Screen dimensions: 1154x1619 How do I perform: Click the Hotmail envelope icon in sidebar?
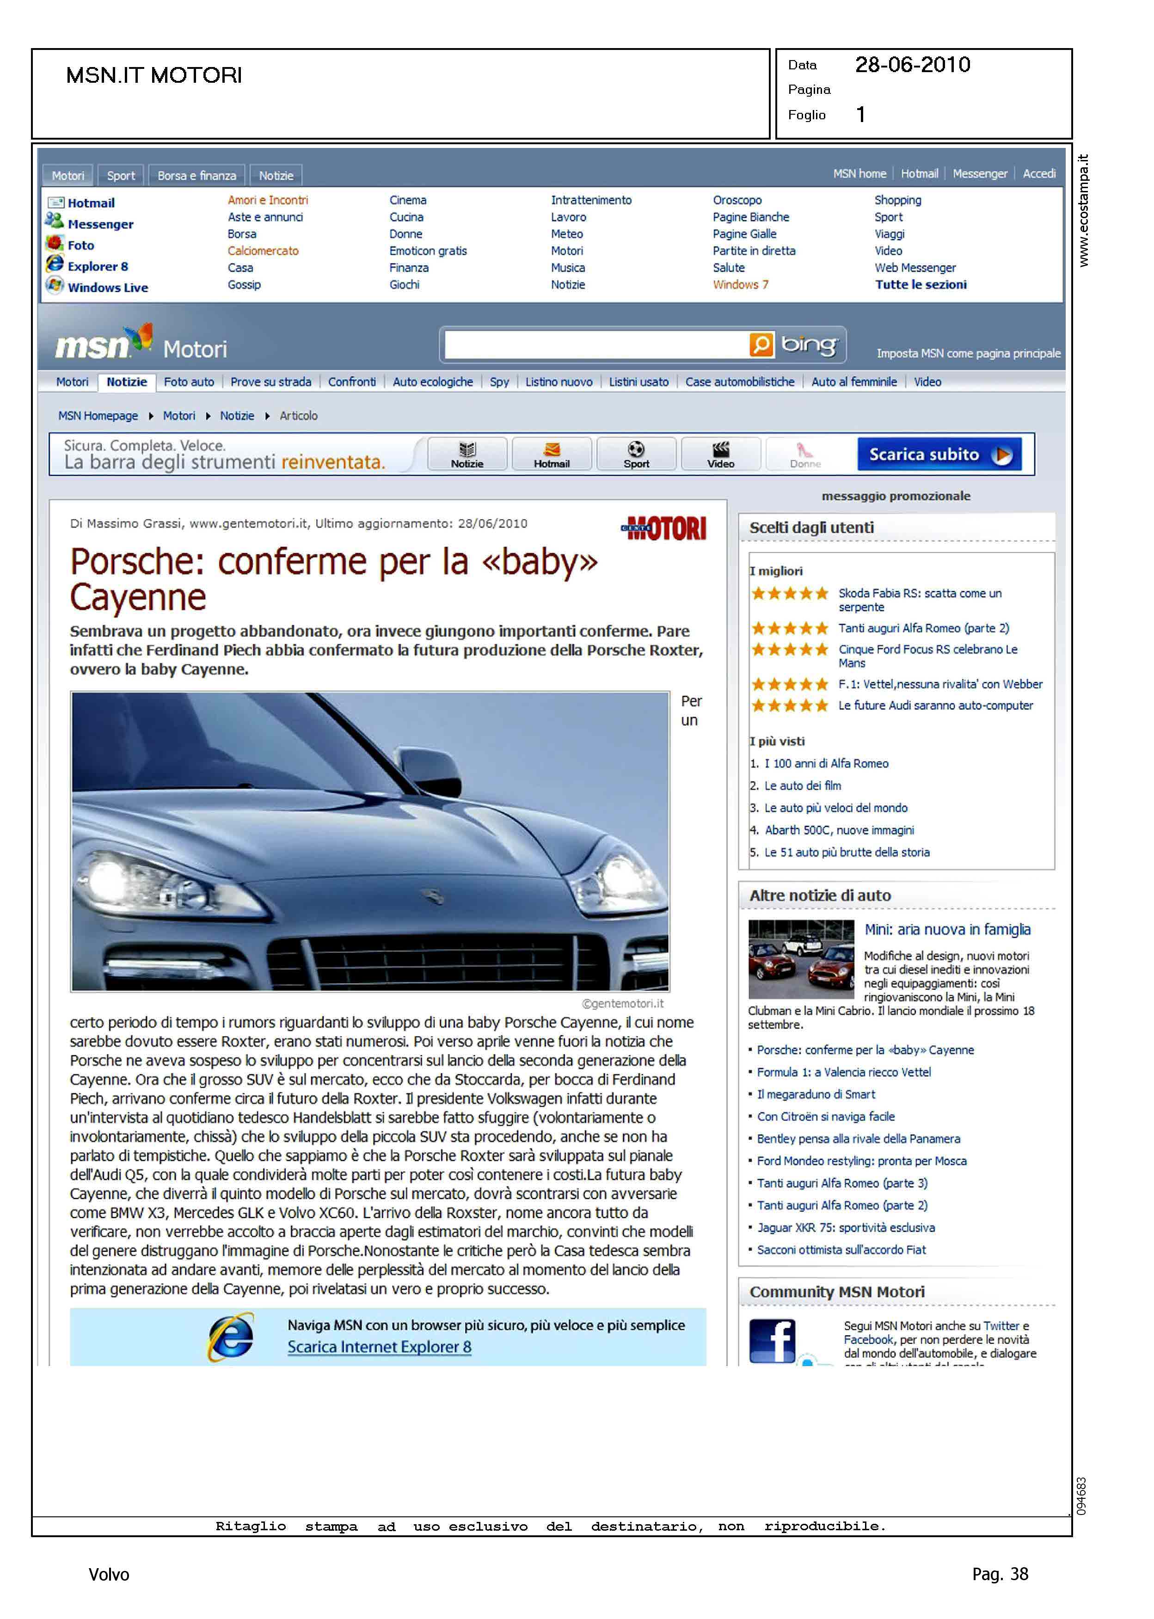(55, 202)
